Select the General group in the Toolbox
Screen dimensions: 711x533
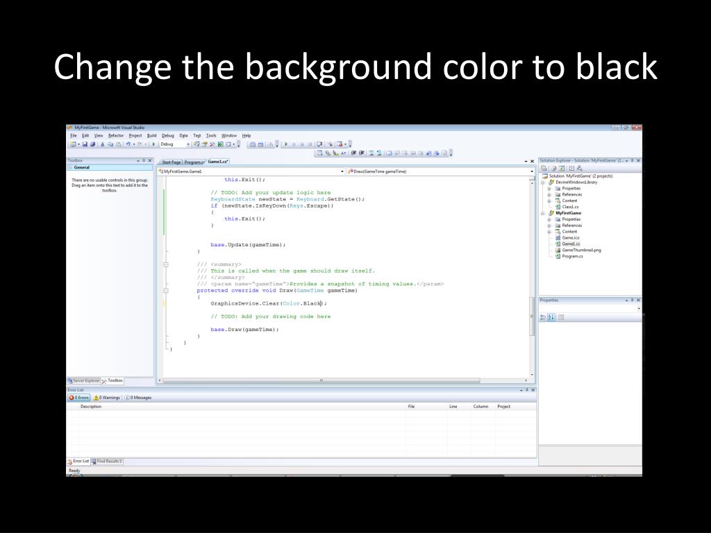pyautogui.click(x=109, y=167)
